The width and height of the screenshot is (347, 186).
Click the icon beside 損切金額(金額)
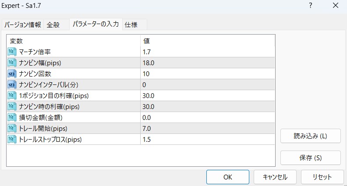pyautogui.click(x=12, y=117)
